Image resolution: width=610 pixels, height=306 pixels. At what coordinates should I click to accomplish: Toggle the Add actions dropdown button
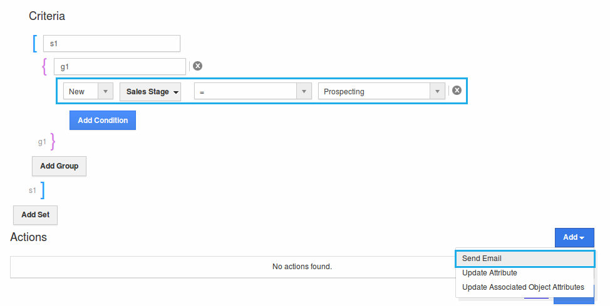point(574,237)
